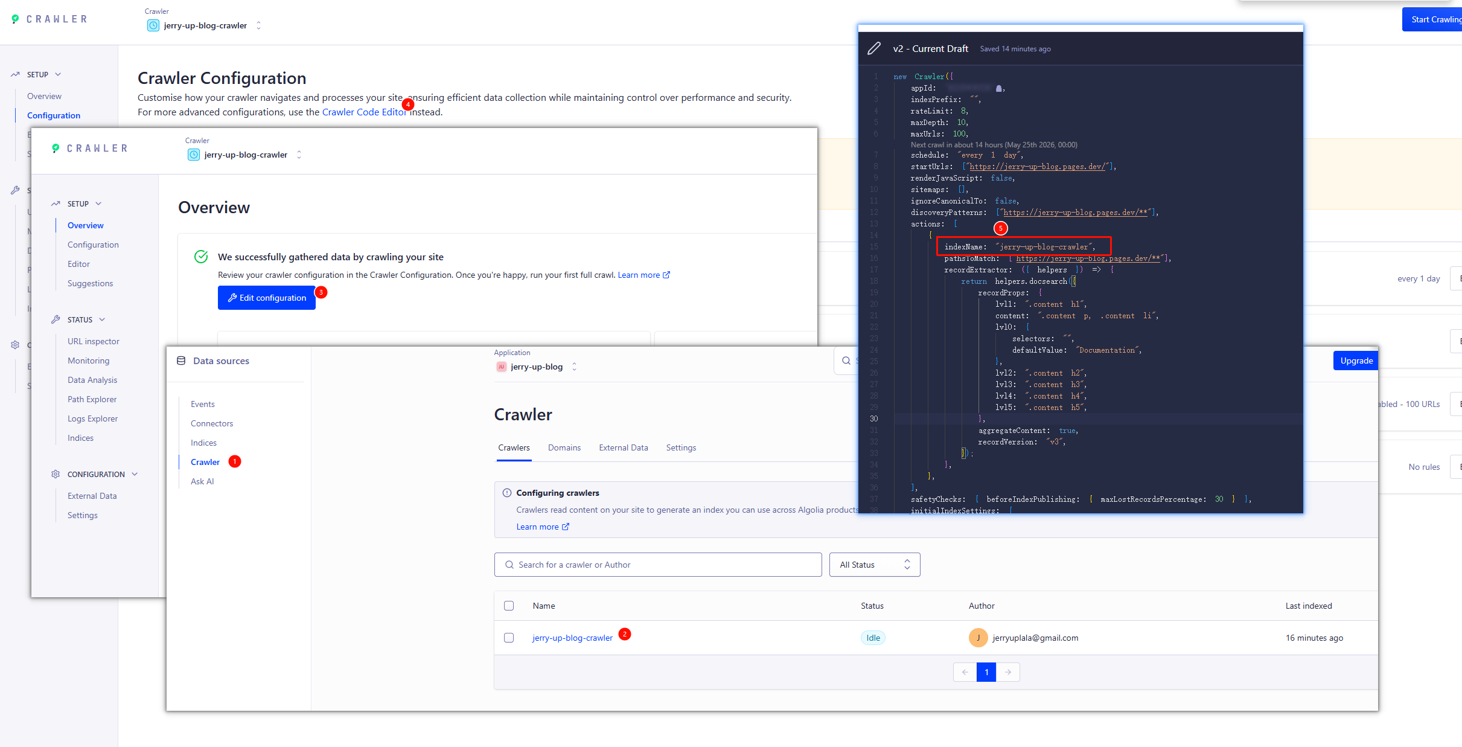The image size is (1462, 747).
Task: Click the SETUP chart icon in the back window sidebar
Action: pyautogui.click(x=15, y=75)
